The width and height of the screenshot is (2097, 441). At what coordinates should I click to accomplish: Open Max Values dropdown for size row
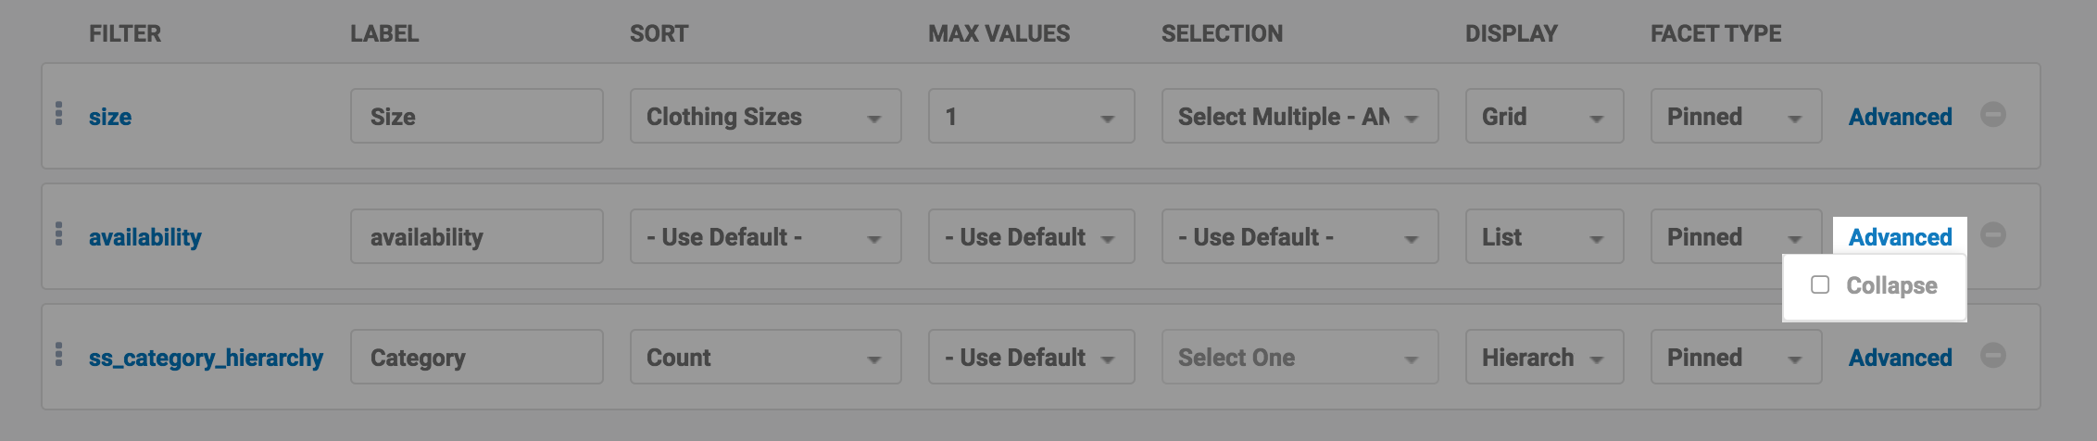pyautogui.click(x=1031, y=117)
